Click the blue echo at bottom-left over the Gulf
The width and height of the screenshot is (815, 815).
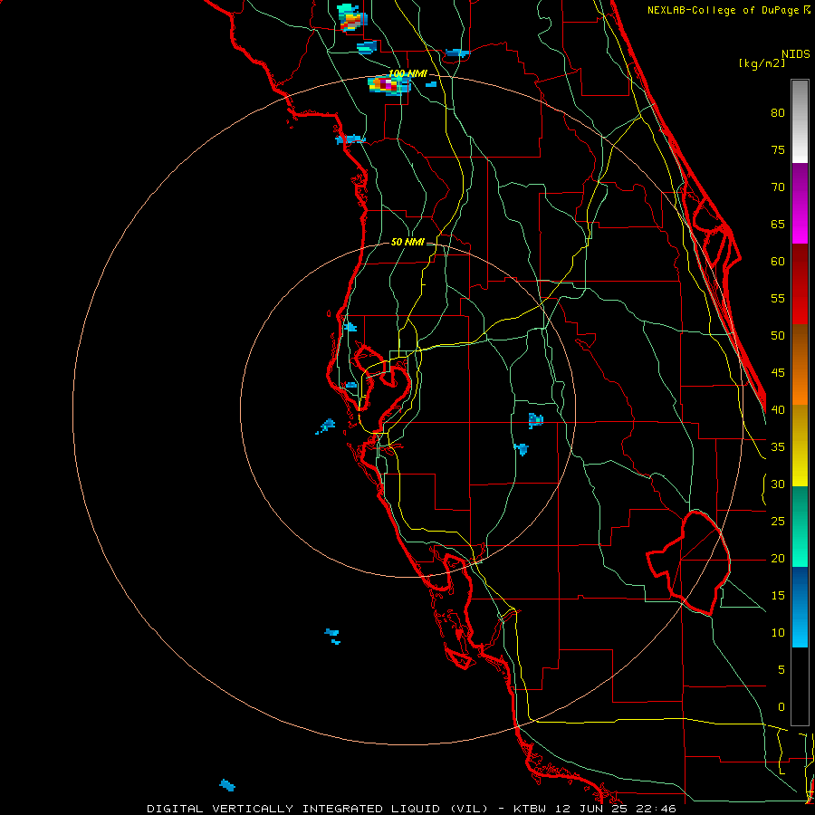coord(227,785)
